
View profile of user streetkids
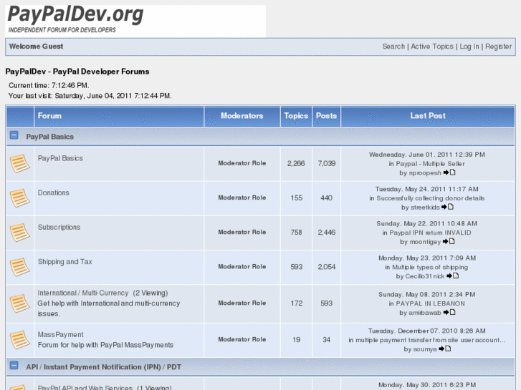click(x=425, y=208)
